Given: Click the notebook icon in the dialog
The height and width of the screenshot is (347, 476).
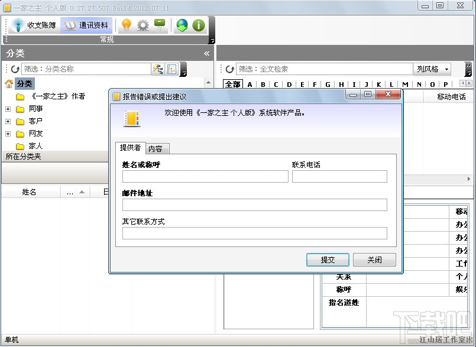Looking at the screenshot, I should [x=132, y=118].
